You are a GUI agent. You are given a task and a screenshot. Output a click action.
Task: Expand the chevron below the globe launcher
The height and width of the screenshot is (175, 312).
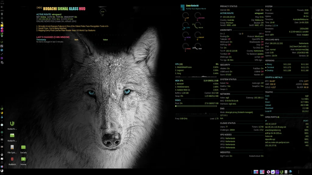(x=2, y=121)
